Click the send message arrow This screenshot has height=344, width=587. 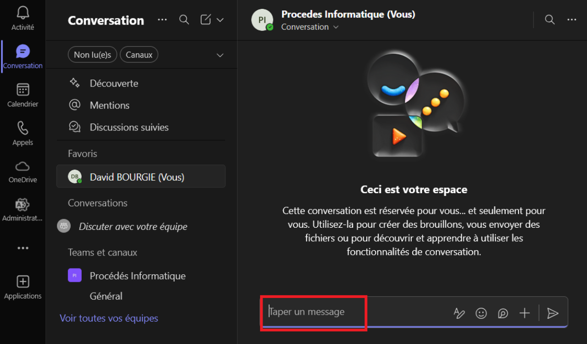[552, 313]
